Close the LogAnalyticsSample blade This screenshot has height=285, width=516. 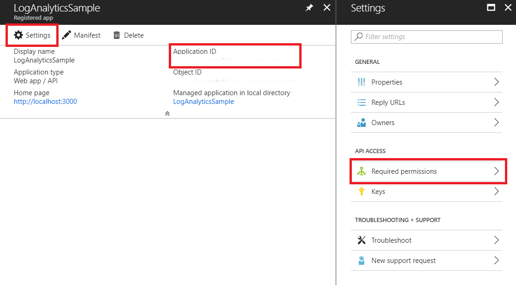(327, 7)
